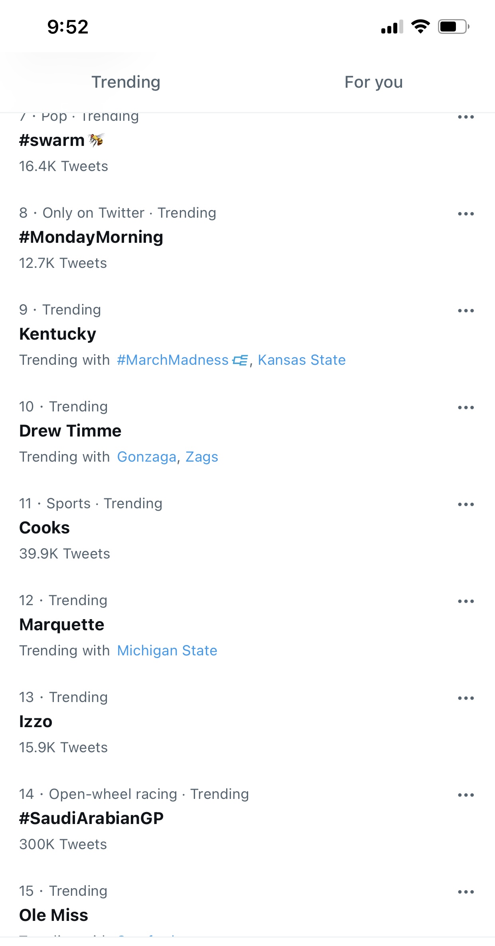Open more options for #swarm trend
The image size is (495, 946).
[x=465, y=117]
